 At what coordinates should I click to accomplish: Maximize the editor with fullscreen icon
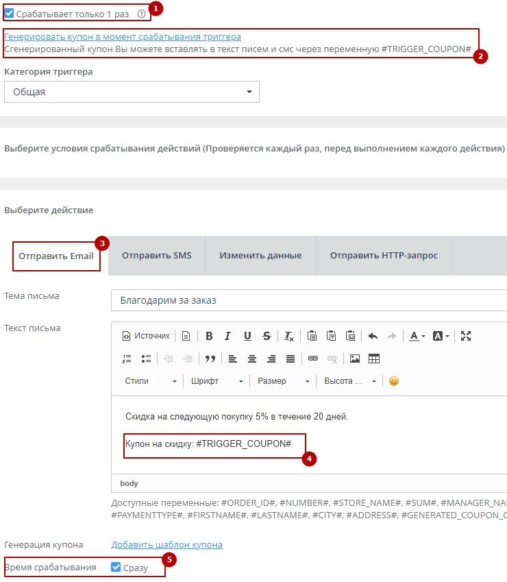pyautogui.click(x=466, y=336)
